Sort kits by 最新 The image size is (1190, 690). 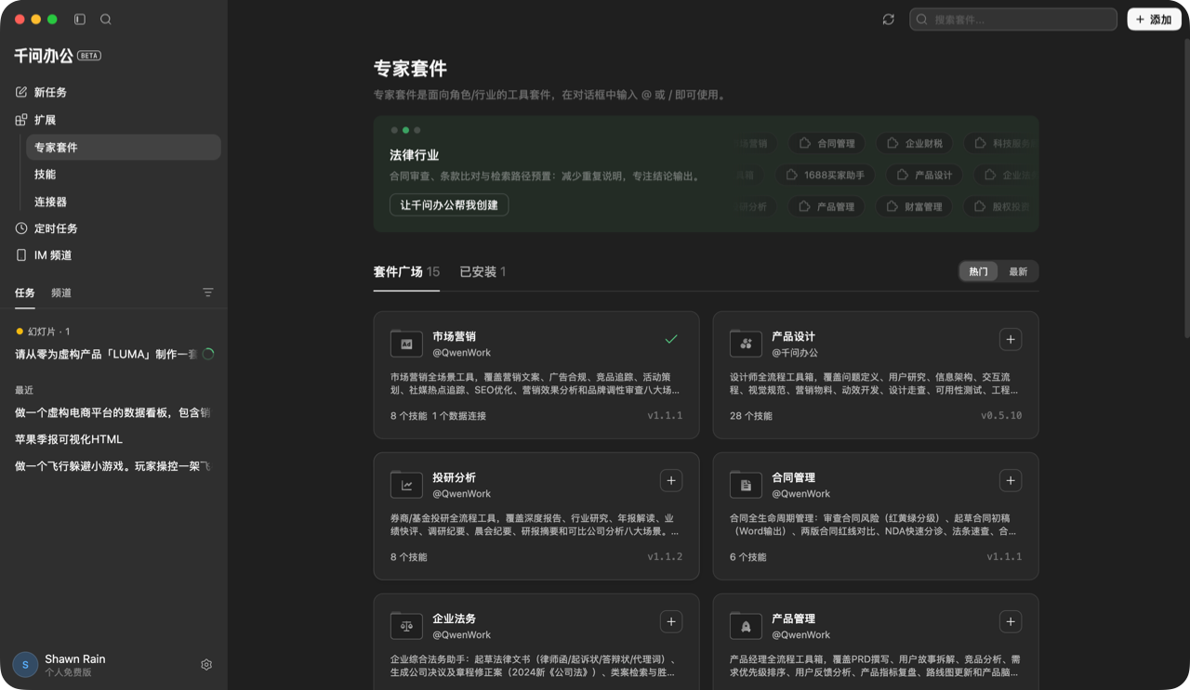tap(1018, 272)
